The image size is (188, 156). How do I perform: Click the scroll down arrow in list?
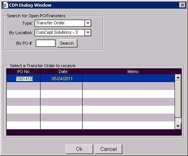click(x=178, y=126)
